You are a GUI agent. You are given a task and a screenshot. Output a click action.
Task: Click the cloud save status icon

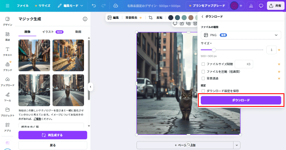click(x=116, y=6)
